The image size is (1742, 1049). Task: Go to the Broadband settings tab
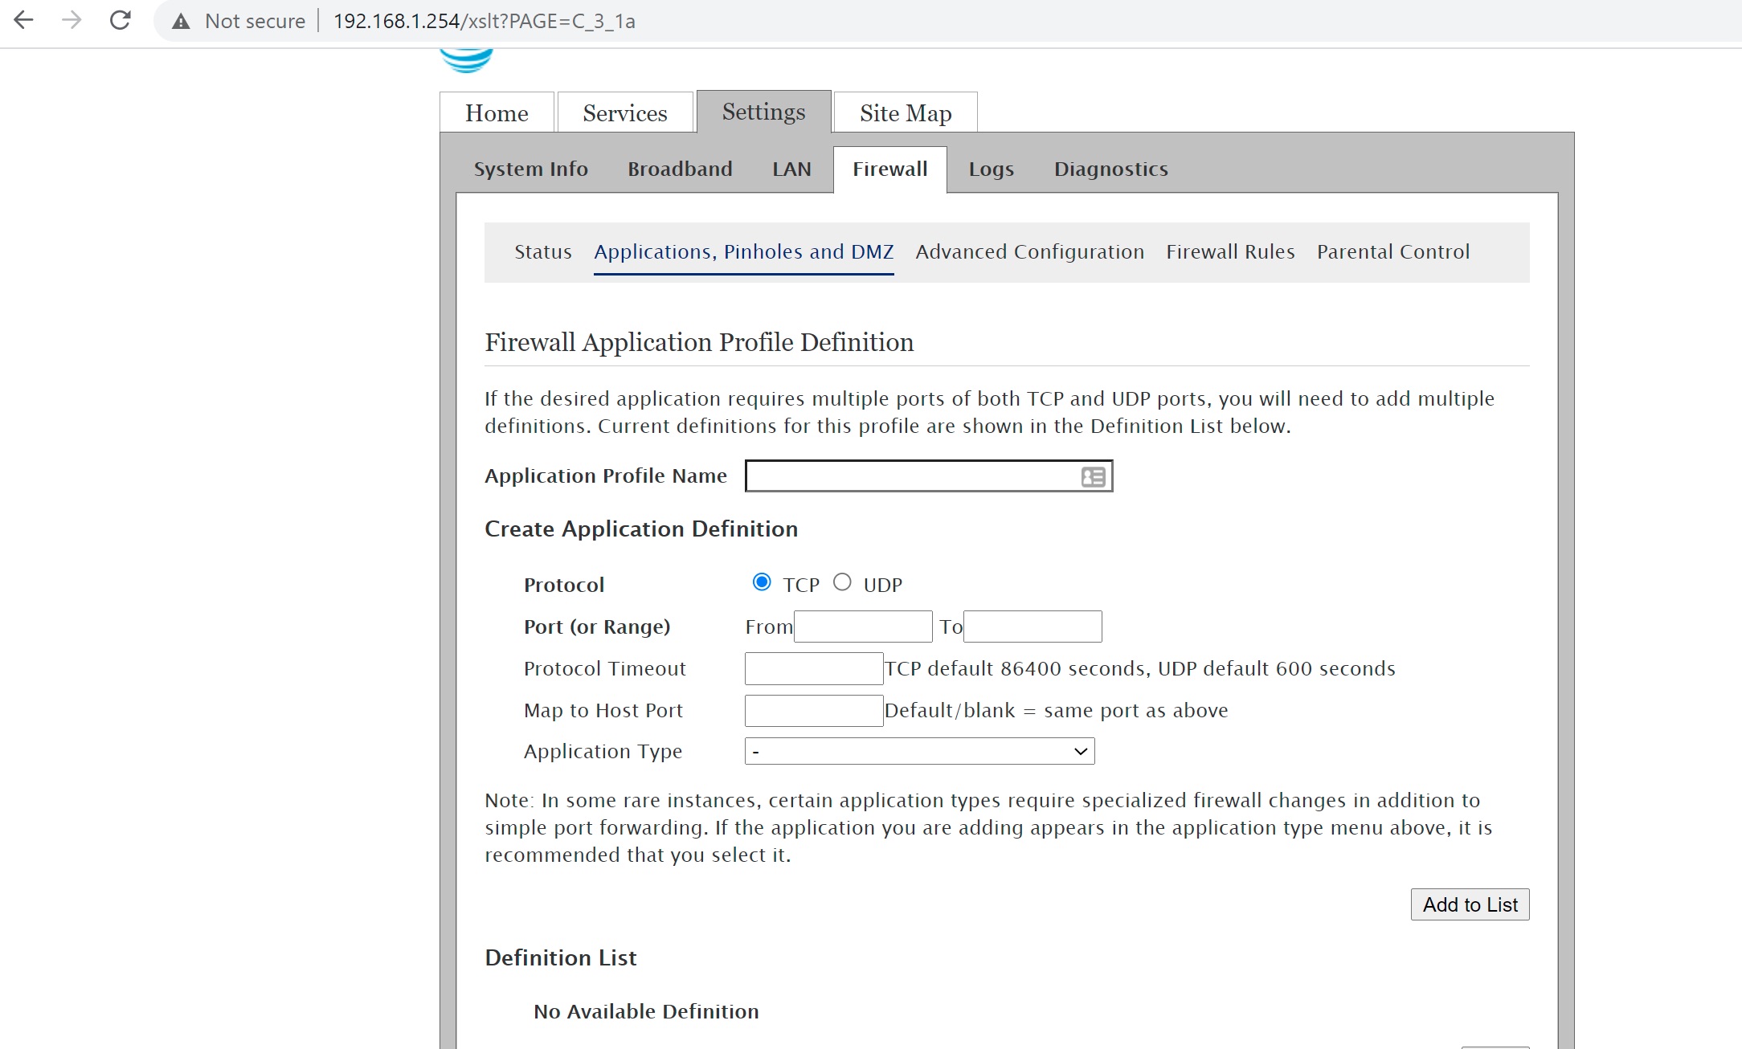(x=680, y=169)
